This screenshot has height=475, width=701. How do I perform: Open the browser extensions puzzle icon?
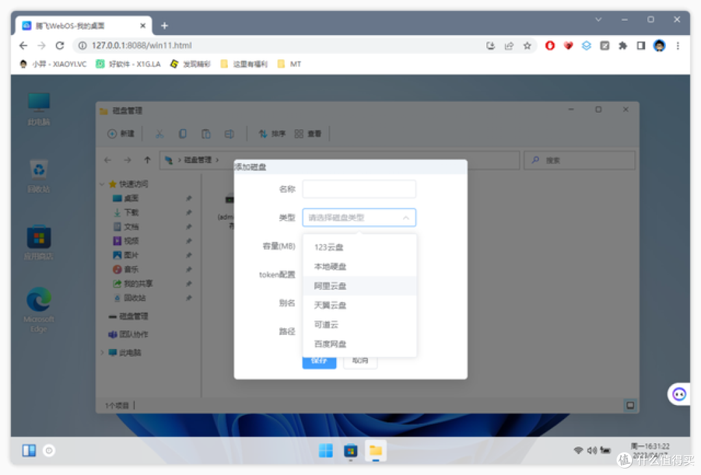pyautogui.click(x=622, y=45)
